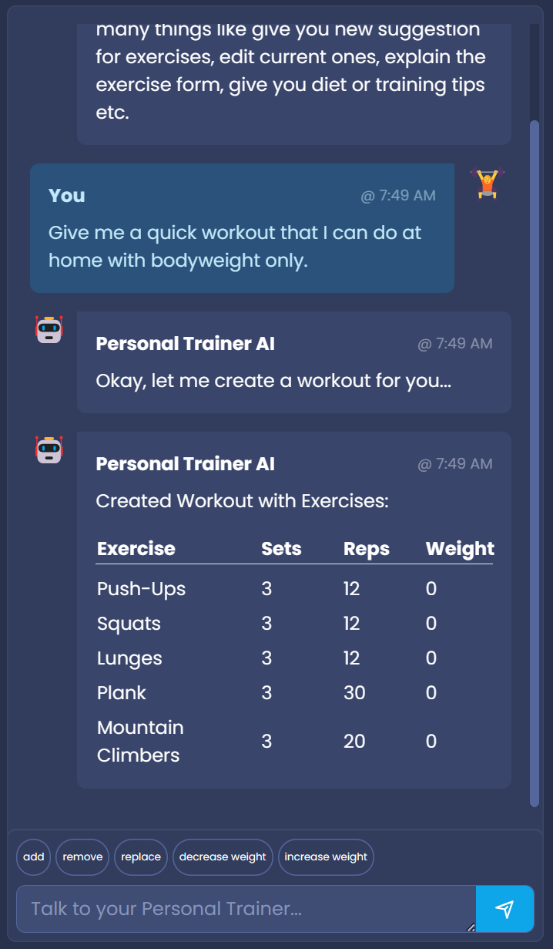The width and height of the screenshot is (553, 949).
Task: Select the Mountain Climbers exercise name
Action: coord(140,741)
